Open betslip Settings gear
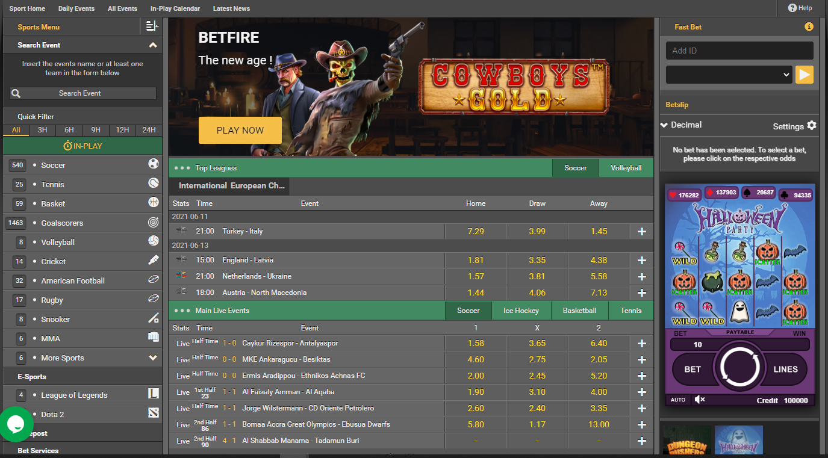This screenshot has width=828, height=458. 812,125
